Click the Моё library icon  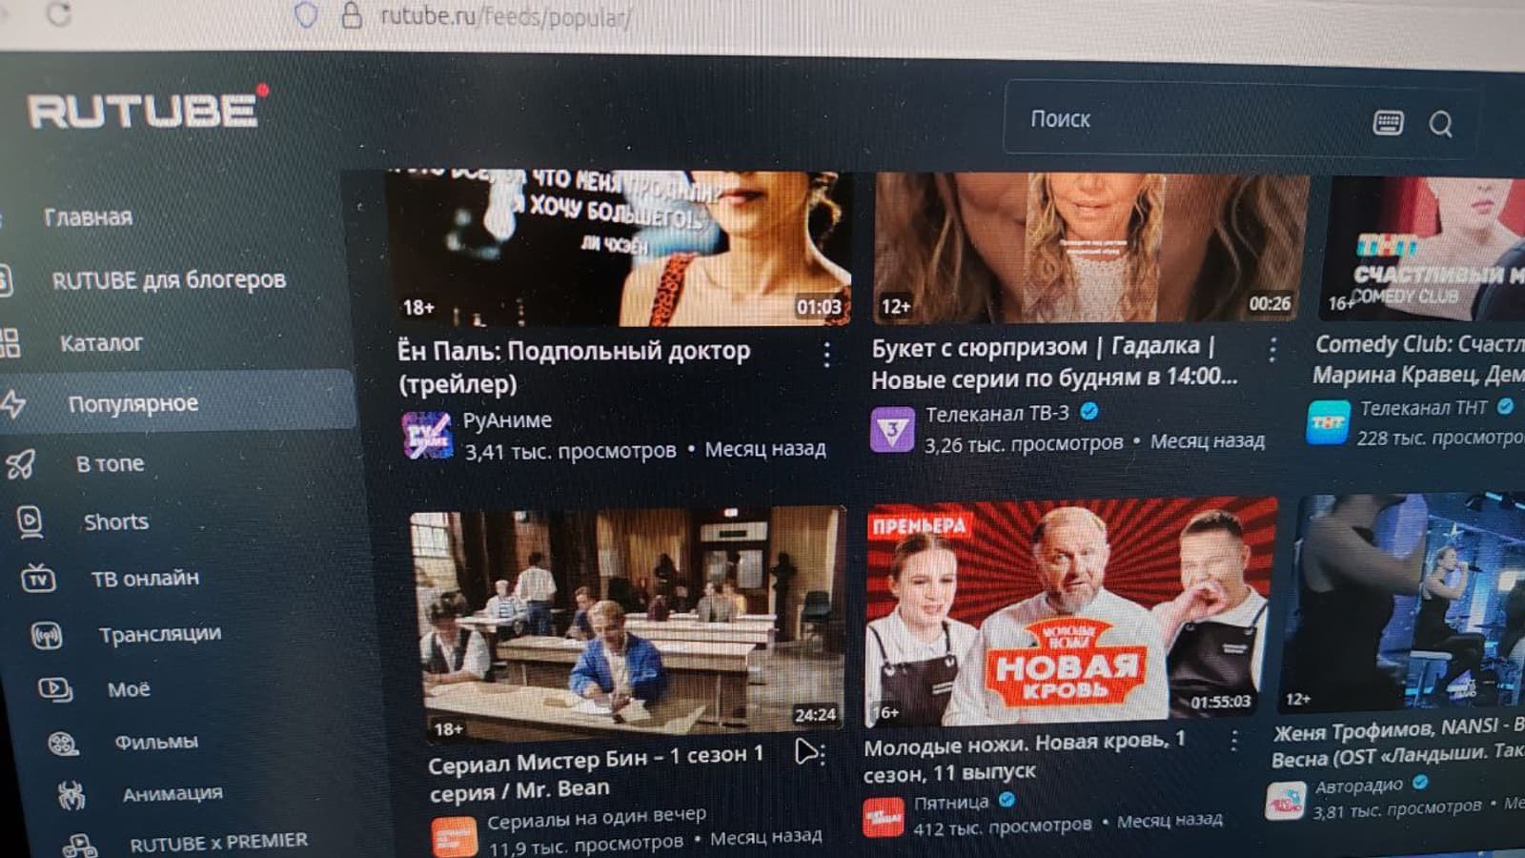tap(54, 688)
